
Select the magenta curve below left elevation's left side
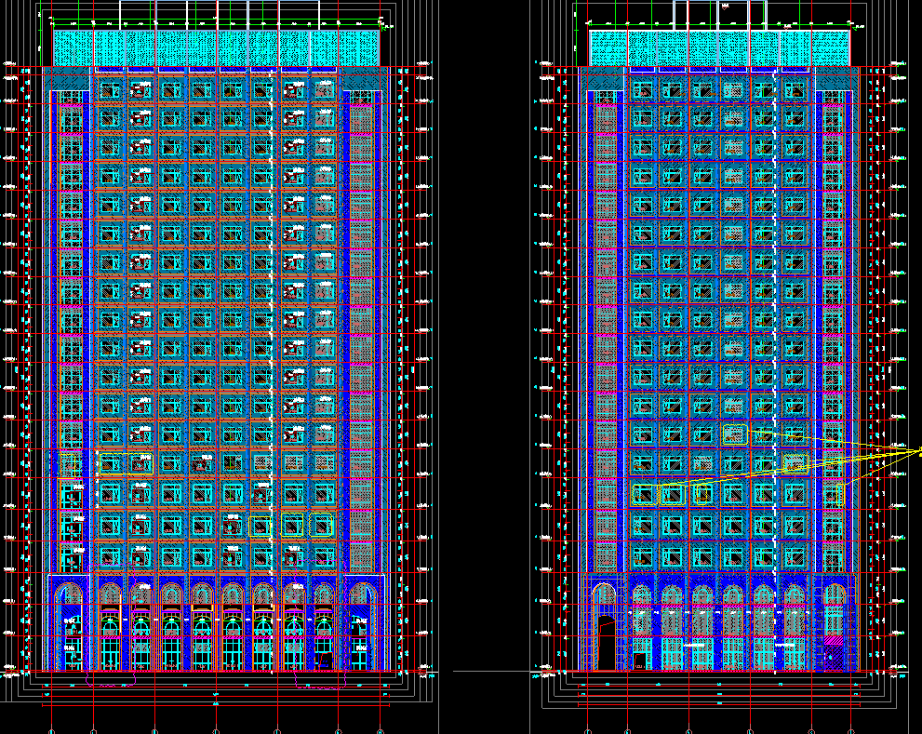tap(112, 684)
